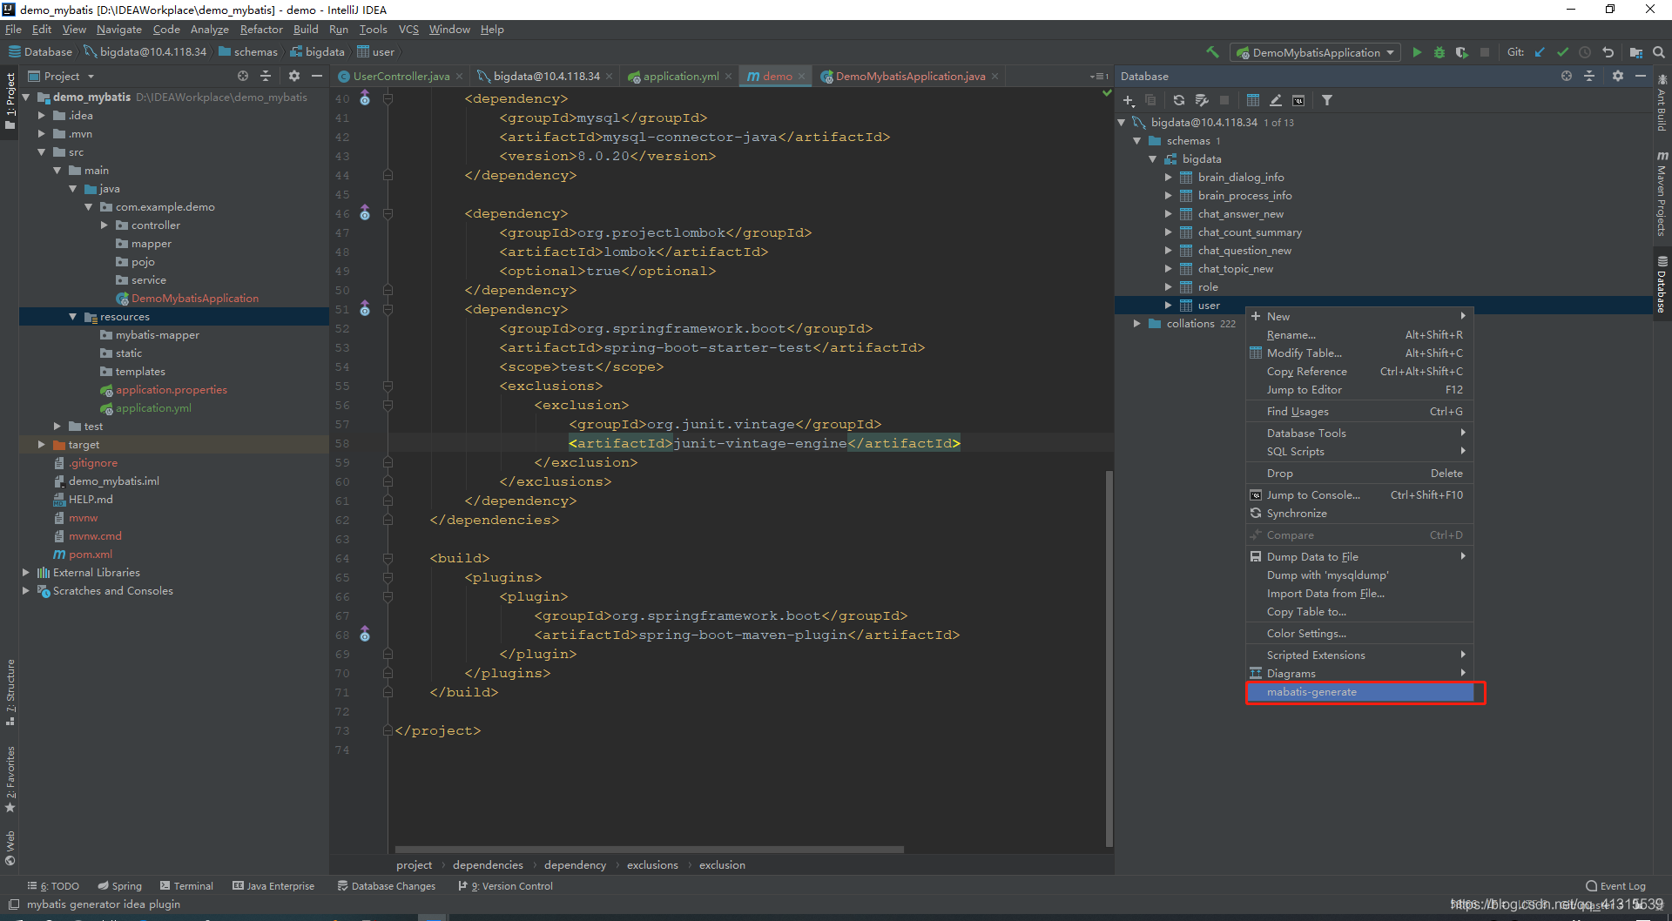Click the Git update project arrow icon
This screenshot has width=1672, height=921.
click(1540, 52)
